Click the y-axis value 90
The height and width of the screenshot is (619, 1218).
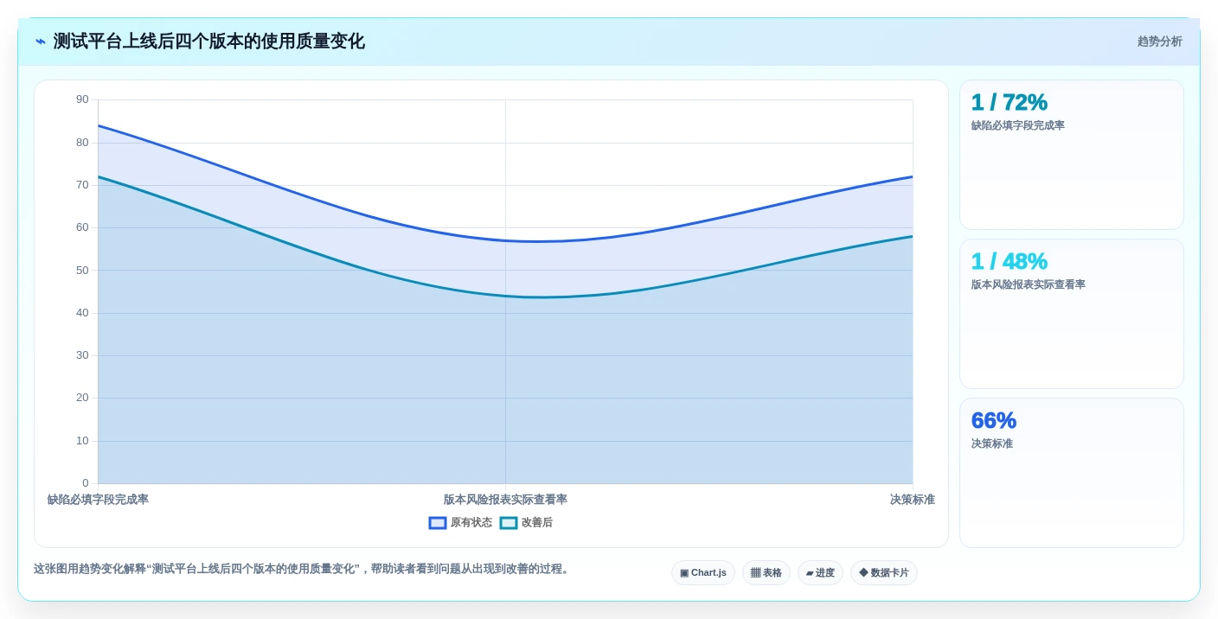pos(82,99)
